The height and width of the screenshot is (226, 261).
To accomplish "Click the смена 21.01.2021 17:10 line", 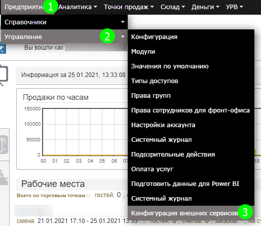I will pos(77,221).
